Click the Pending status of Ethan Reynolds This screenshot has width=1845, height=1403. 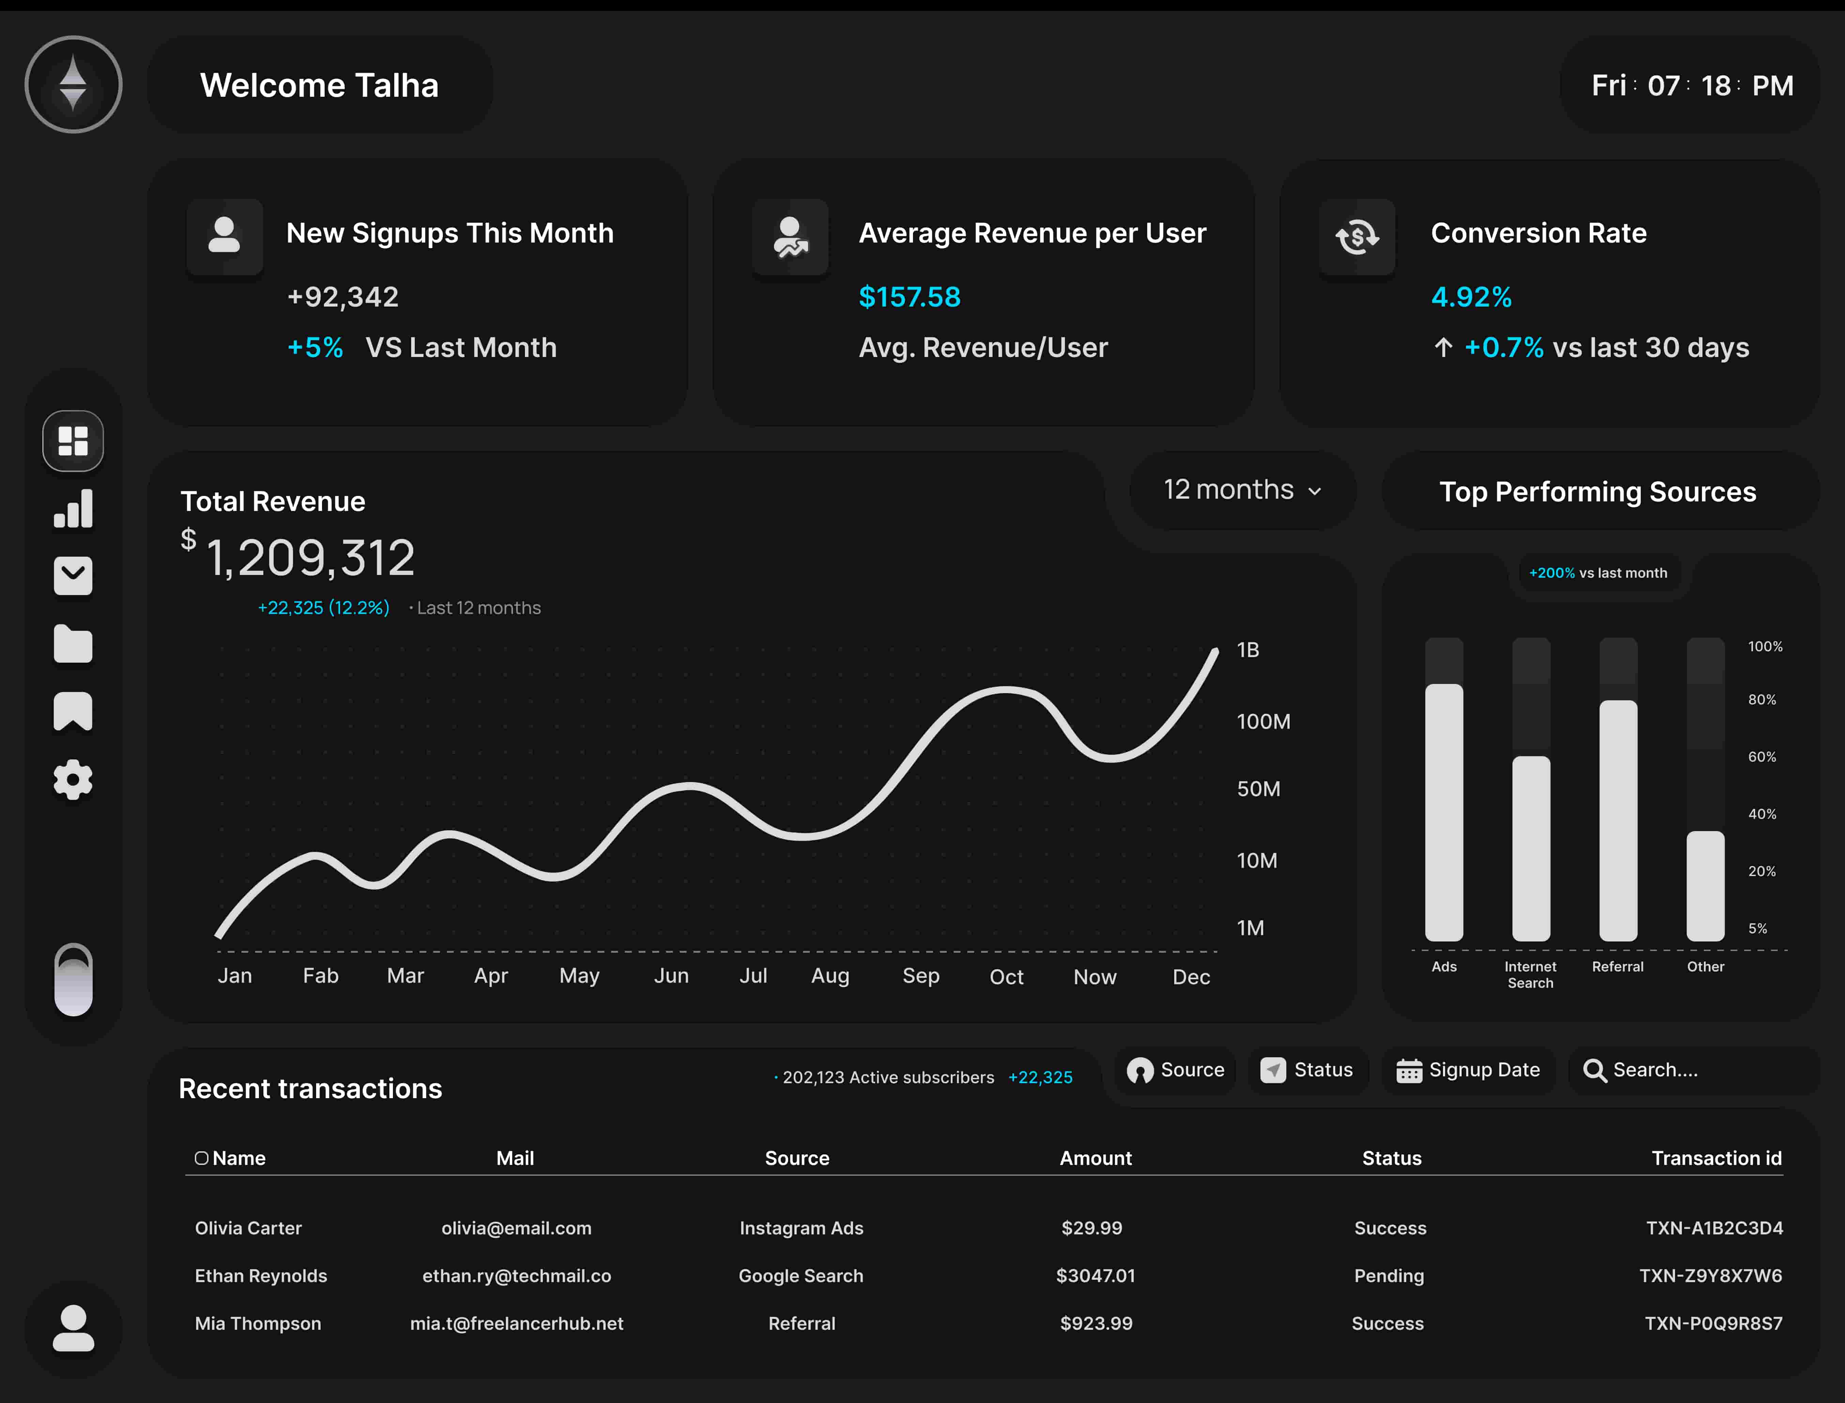pyautogui.click(x=1389, y=1276)
